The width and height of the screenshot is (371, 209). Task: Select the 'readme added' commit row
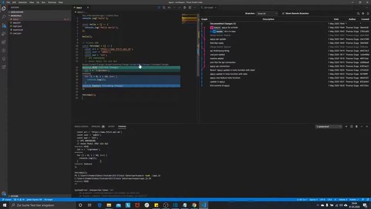[285, 59]
